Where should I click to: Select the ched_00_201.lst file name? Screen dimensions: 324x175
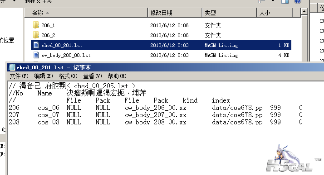click(62, 45)
